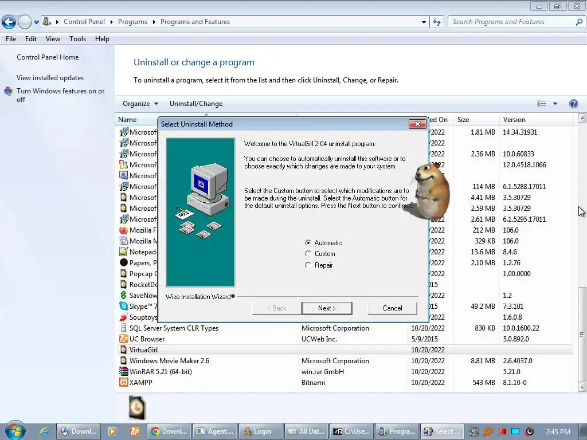Open the File menu
587x440 pixels.
[x=11, y=39]
